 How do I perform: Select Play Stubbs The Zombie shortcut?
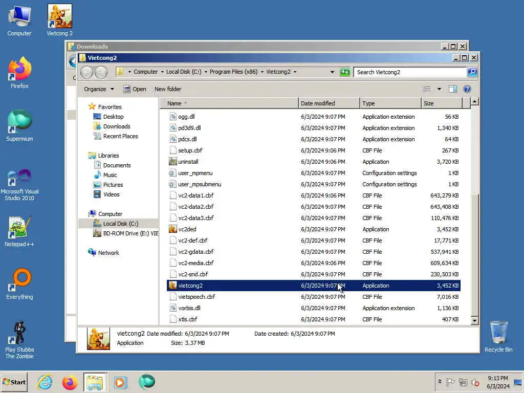click(19, 340)
